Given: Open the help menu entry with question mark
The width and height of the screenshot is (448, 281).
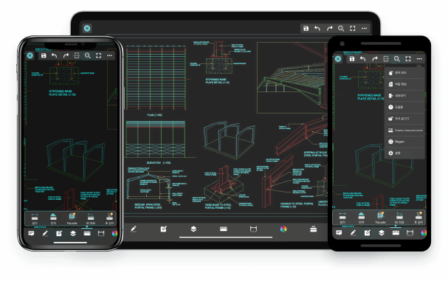Looking at the screenshot, I should tap(404, 107).
